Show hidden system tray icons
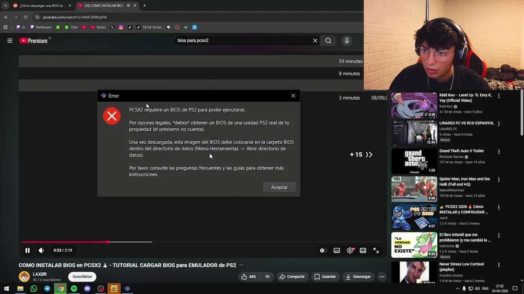The width and height of the screenshot is (524, 294). [458, 289]
